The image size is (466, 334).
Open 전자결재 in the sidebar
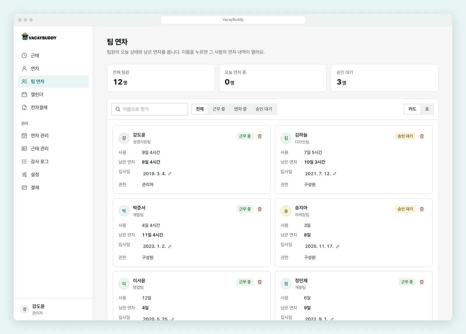pos(53,107)
